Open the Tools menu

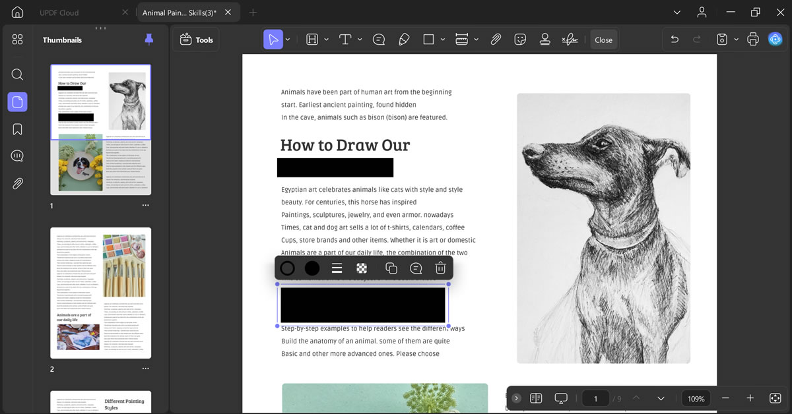[197, 40]
